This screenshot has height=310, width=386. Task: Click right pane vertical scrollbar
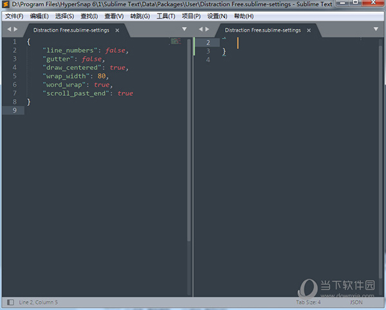point(380,162)
